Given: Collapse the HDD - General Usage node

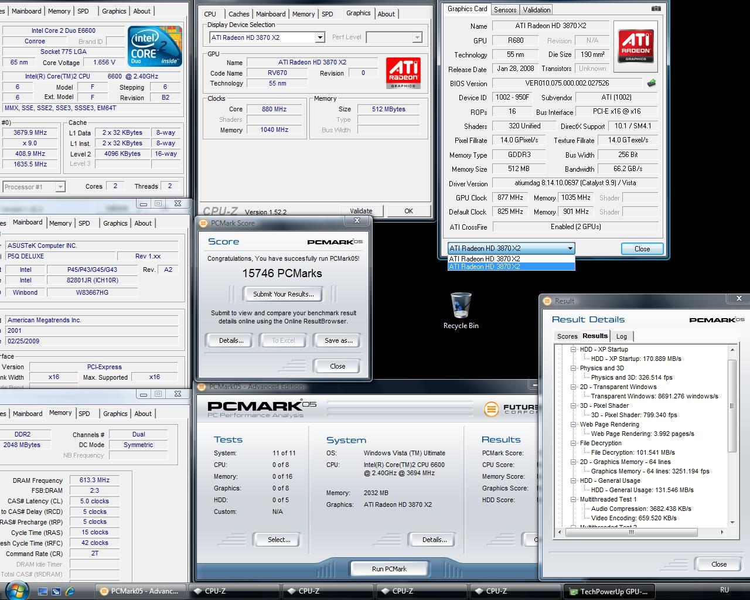Looking at the screenshot, I should (574, 480).
